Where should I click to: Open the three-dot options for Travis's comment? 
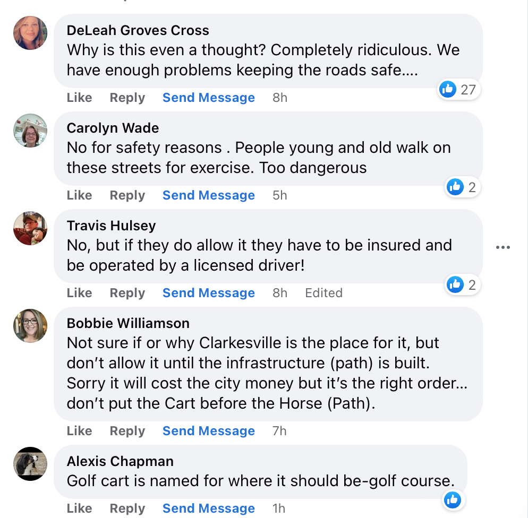click(x=503, y=247)
